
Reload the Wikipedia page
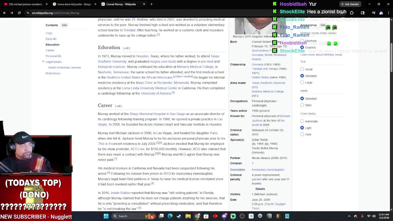19,13
